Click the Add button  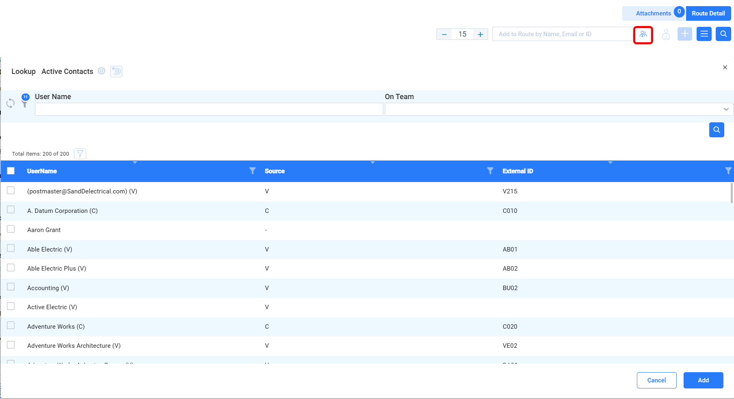704,380
